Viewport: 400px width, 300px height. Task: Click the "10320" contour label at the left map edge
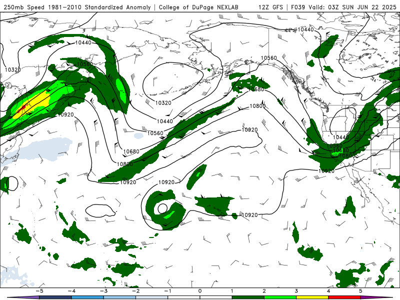(13, 69)
